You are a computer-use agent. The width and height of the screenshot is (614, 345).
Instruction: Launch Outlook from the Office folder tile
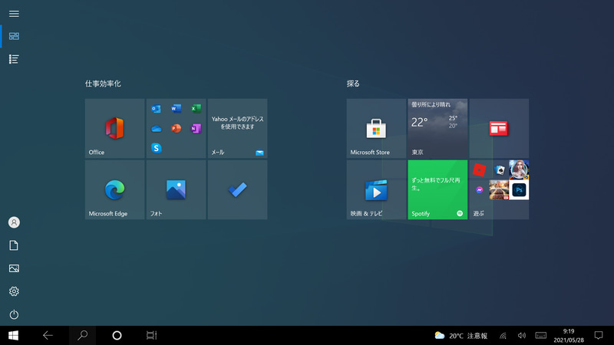(156, 108)
